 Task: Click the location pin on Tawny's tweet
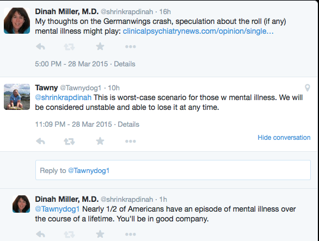(x=308, y=88)
